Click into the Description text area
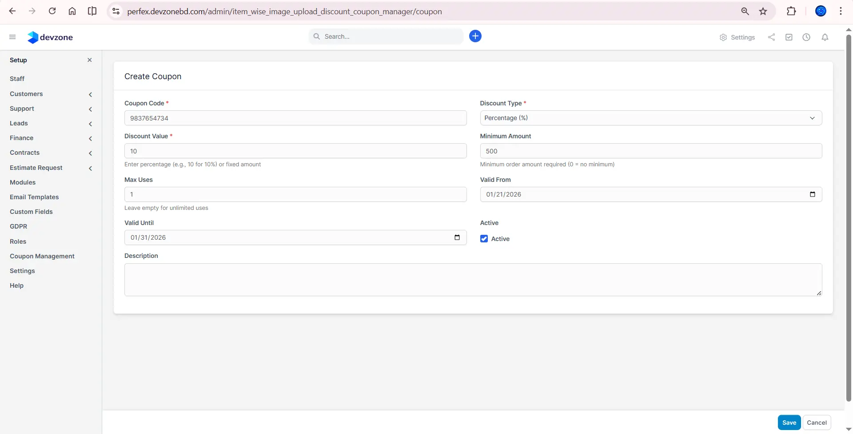853x434 pixels. [473, 280]
